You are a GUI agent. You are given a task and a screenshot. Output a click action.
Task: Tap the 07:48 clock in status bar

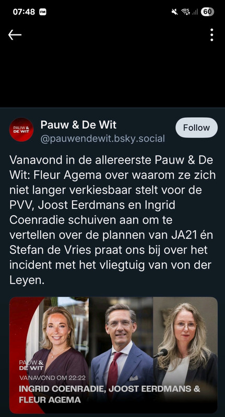(23, 11)
